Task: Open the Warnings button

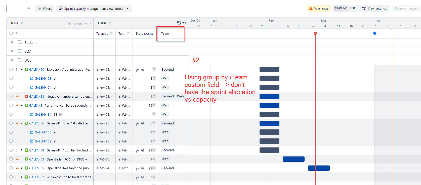Action: [318, 8]
